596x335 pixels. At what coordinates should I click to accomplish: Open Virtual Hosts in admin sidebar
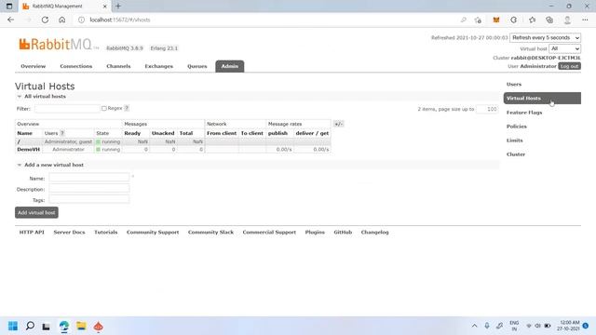click(542, 98)
